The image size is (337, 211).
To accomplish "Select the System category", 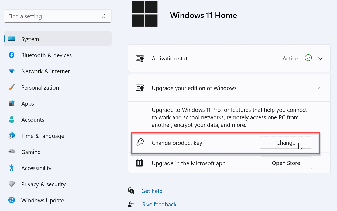I will click(30, 39).
